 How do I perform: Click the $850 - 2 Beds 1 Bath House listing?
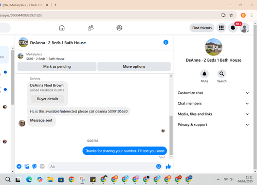(x=45, y=59)
